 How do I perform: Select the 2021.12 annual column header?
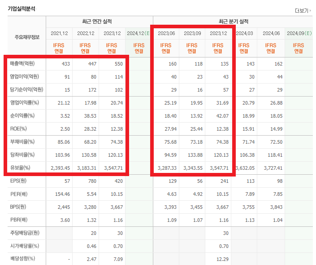pyautogui.click(x=59, y=33)
